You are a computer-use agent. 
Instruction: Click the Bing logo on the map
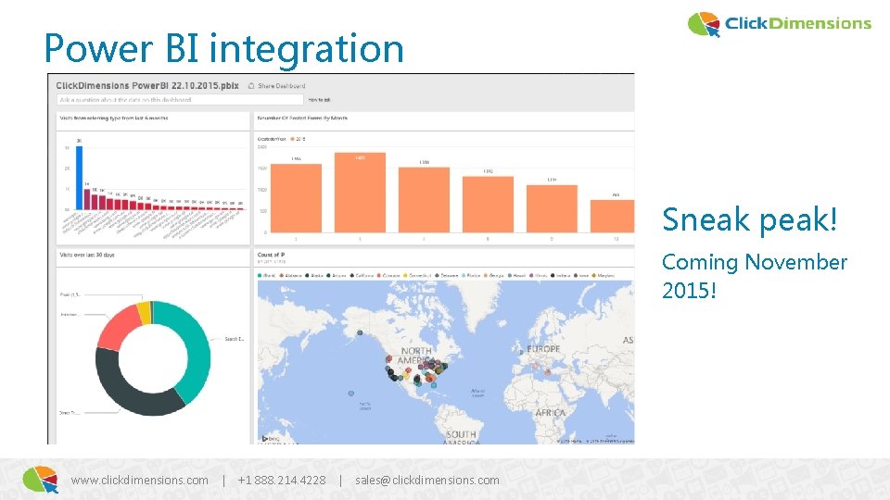(270, 439)
